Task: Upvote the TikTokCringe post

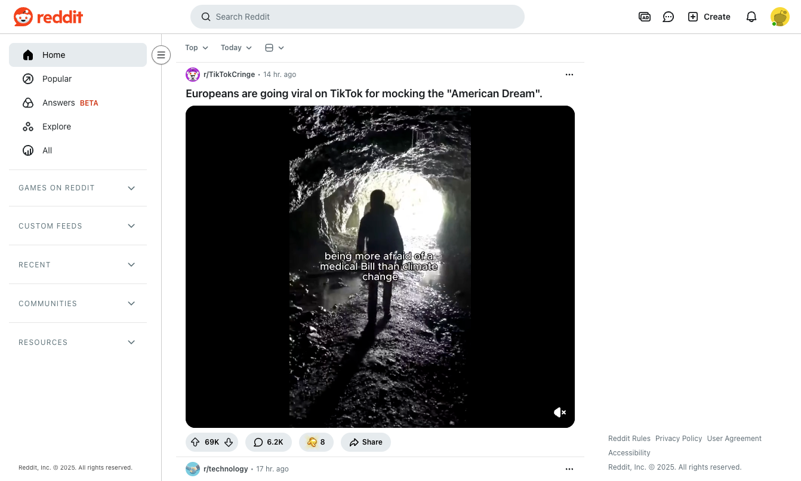Action: coord(195,442)
